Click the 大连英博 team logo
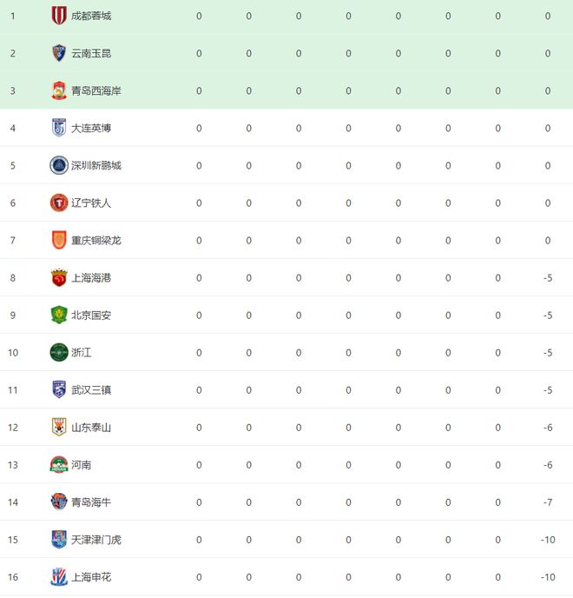The image size is (573, 598). click(x=59, y=128)
